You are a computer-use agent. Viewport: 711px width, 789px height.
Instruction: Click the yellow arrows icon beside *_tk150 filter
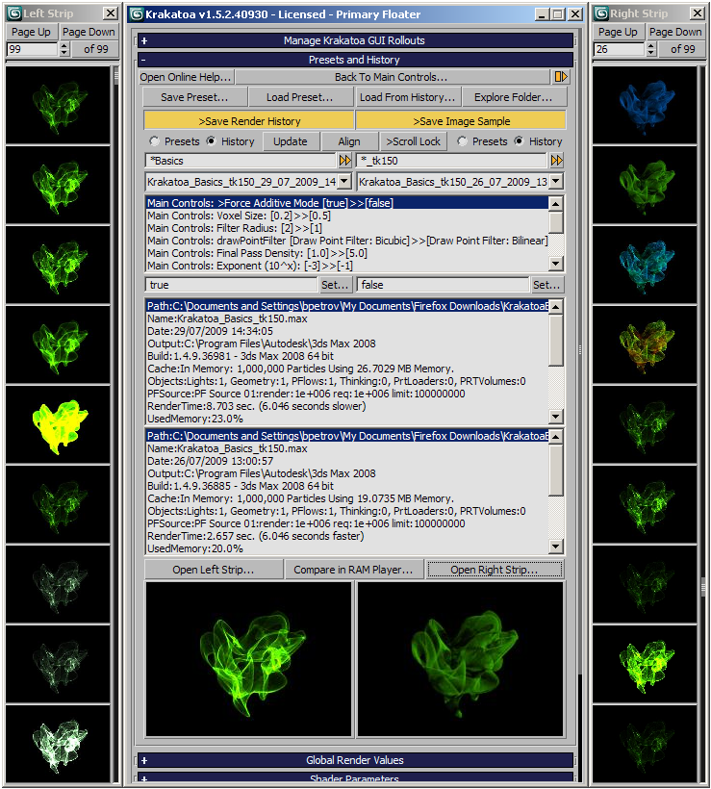pyautogui.click(x=556, y=161)
